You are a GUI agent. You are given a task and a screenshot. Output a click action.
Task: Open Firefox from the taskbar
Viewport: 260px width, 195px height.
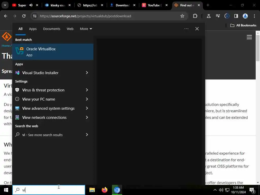(104, 190)
